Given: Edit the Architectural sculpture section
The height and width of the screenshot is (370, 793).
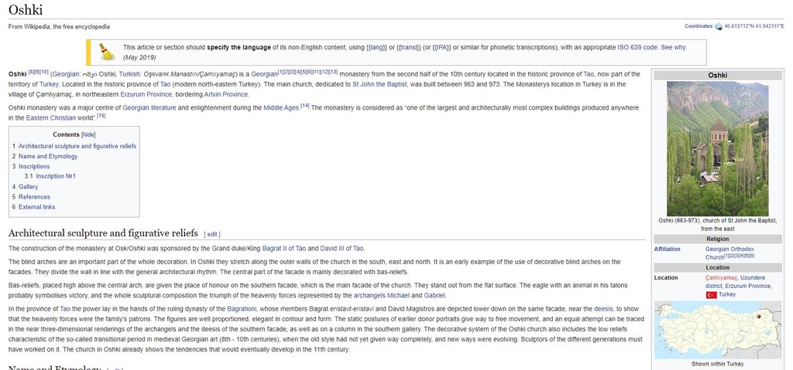Looking at the screenshot, I should (212, 234).
